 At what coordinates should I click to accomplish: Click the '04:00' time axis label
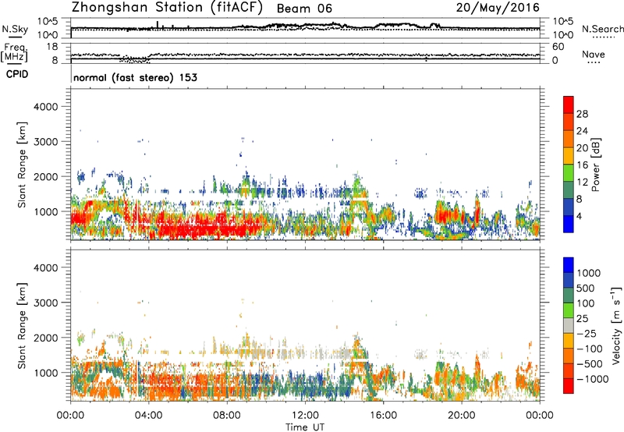[148, 416]
